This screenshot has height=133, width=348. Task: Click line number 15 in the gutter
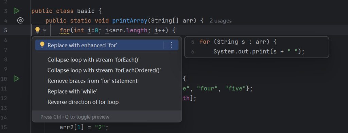[x=4, y=128]
